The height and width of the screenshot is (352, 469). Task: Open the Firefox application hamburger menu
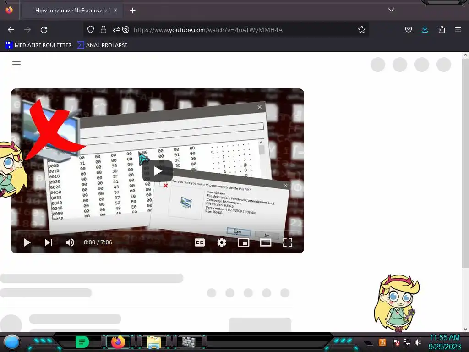pos(458,29)
